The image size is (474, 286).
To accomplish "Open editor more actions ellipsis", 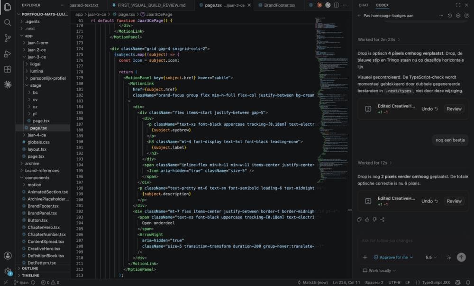I will pyautogui.click(x=345, y=5).
